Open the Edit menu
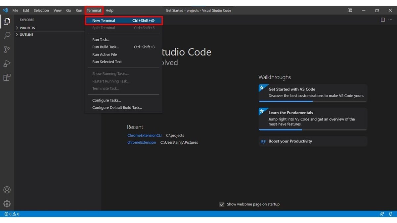The width and height of the screenshot is (397, 223). (26, 10)
